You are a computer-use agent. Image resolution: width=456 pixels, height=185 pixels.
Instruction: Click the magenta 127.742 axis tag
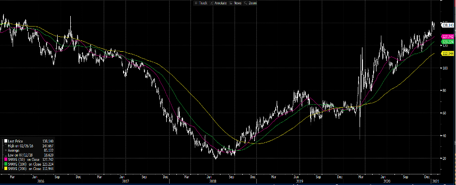click(448, 37)
